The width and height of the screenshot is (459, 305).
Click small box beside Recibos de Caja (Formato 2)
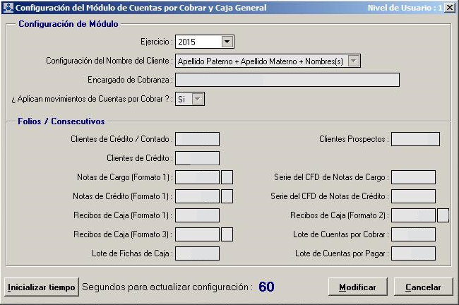[443, 215]
